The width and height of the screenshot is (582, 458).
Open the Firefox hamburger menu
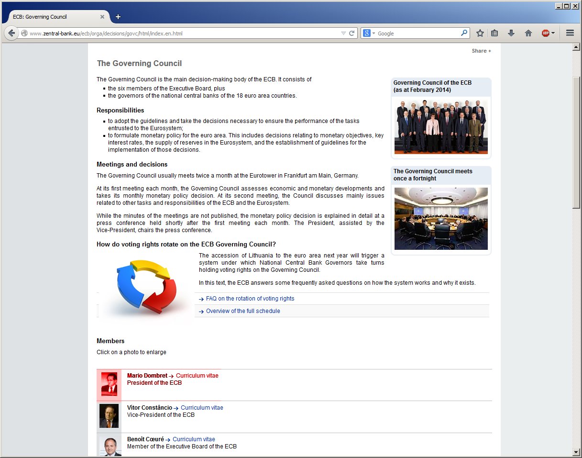pyautogui.click(x=570, y=33)
